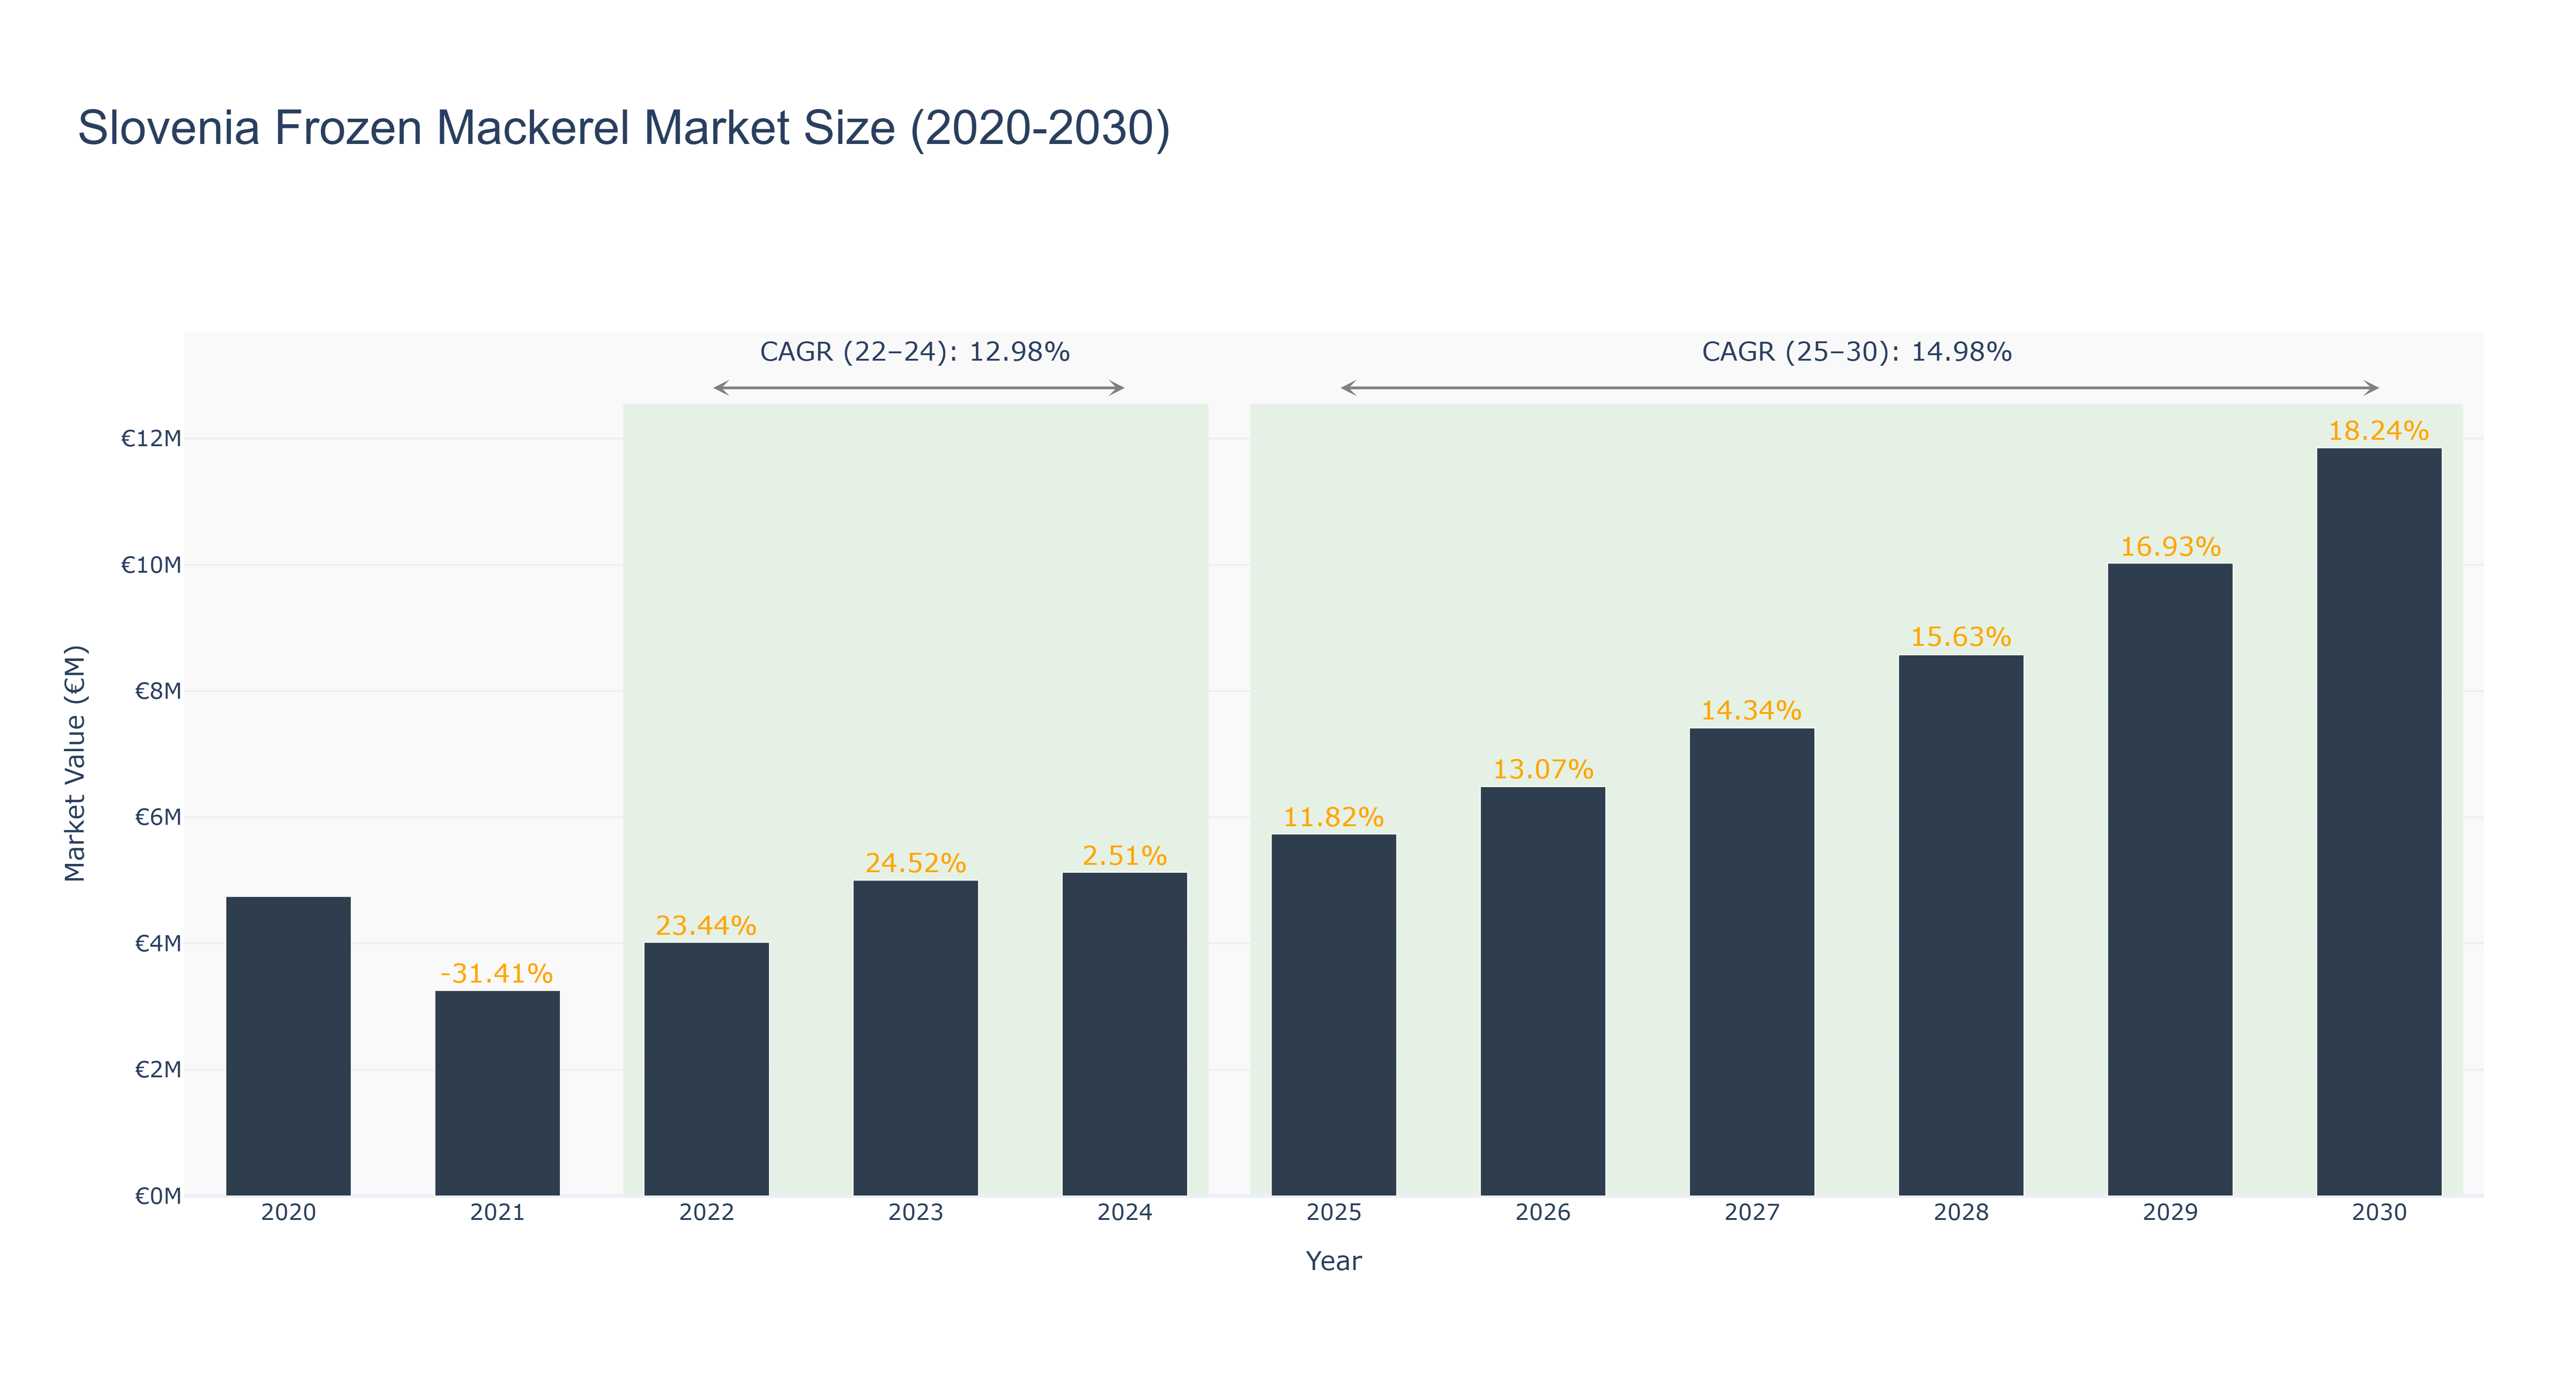Click the 2028 x-axis label
This screenshot has width=2576, height=1380.
point(1961,1212)
